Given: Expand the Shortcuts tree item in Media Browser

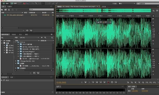Looking at the screenshot, I should click(x=2, y=41).
